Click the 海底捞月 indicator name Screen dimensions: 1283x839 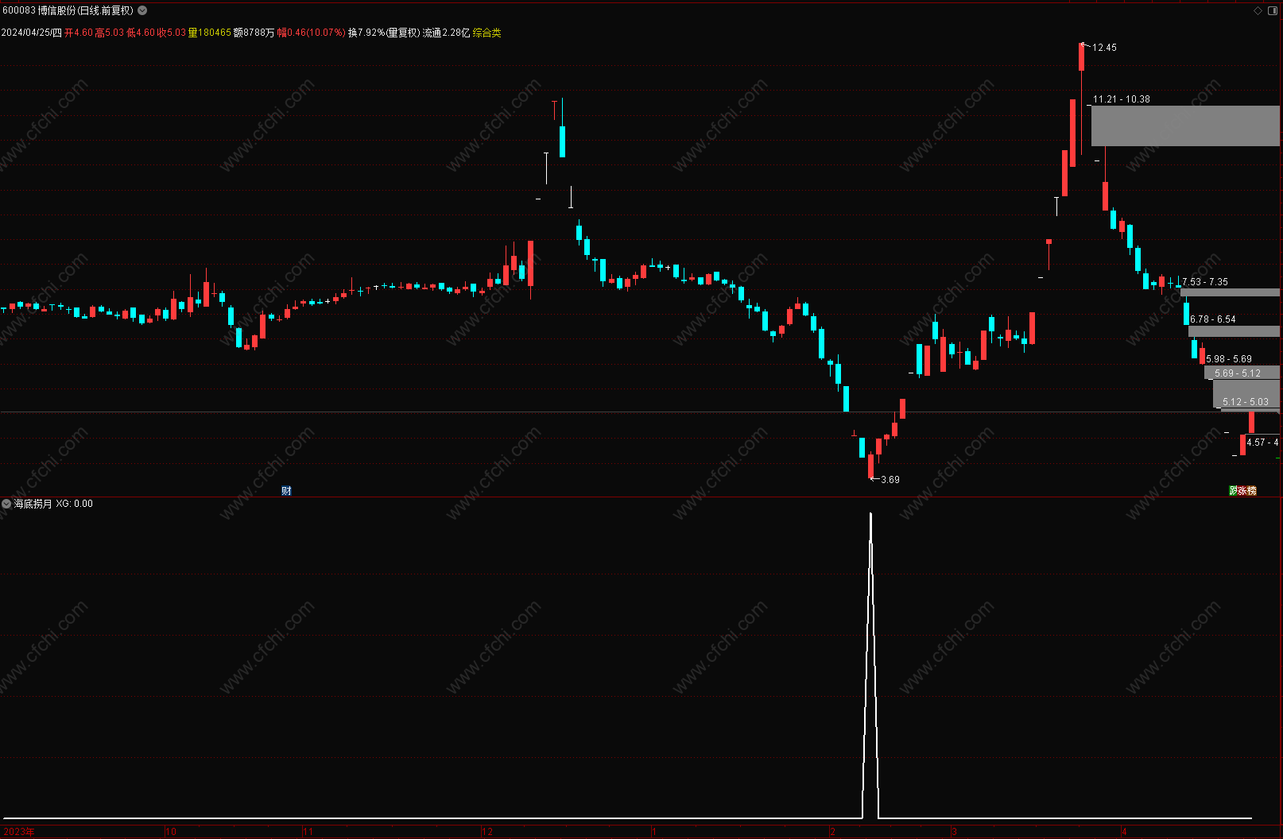[33, 504]
